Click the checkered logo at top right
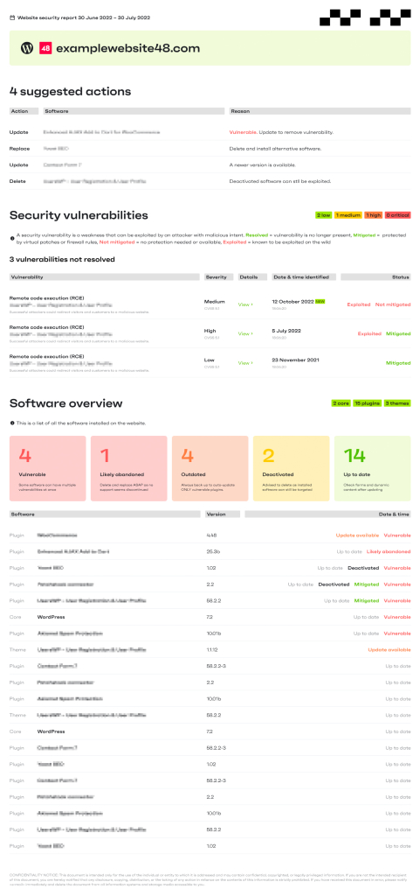The image size is (420, 896). click(365, 17)
